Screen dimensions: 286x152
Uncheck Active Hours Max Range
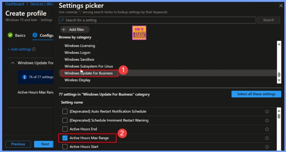(x=65, y=138)
